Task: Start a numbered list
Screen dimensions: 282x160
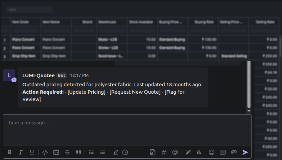Action: (92, 152)
